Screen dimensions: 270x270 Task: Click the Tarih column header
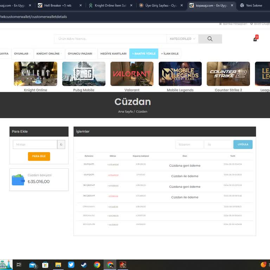tap(233, 156)
